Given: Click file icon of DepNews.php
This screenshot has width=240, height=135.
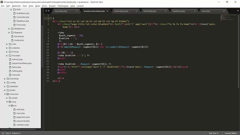Looking at the screenshot, I should [14, 21].
